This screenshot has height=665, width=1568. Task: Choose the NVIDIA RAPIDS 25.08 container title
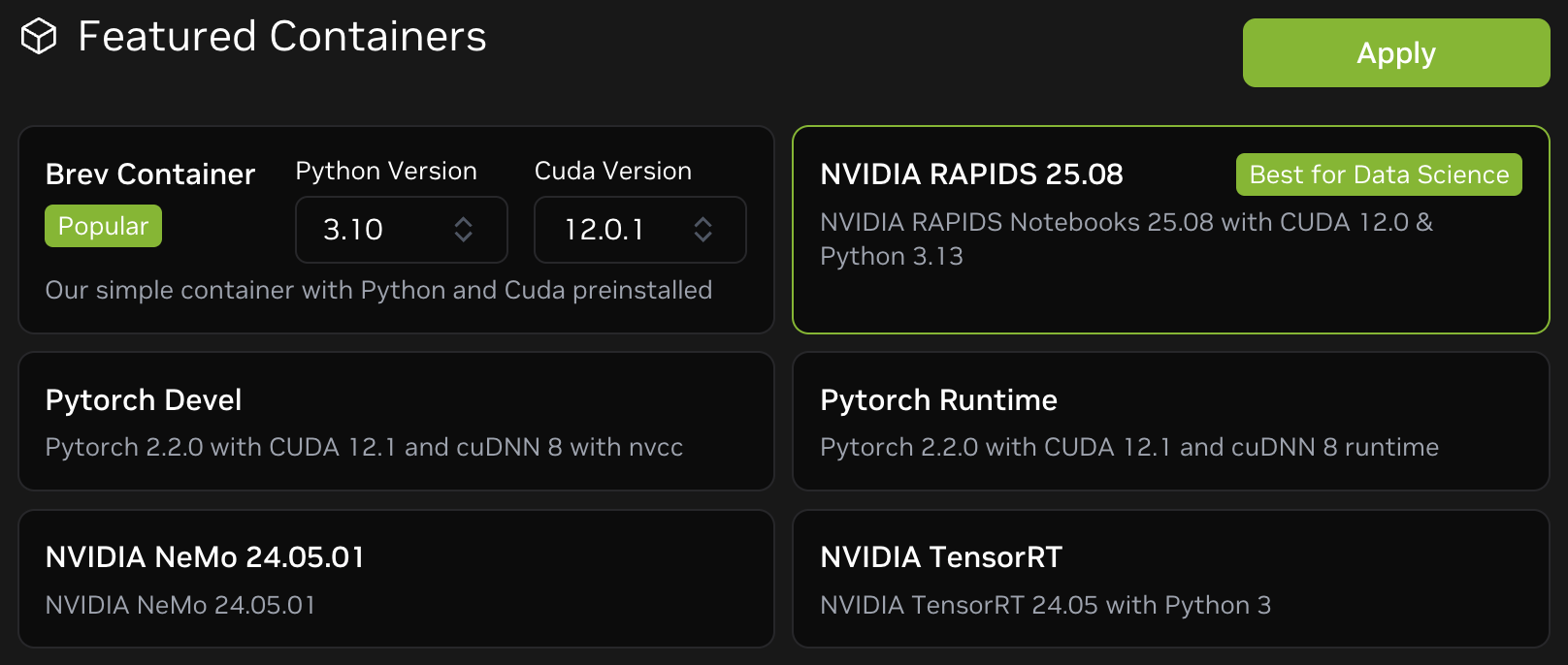pyautogui.click(x=971, y=174)
